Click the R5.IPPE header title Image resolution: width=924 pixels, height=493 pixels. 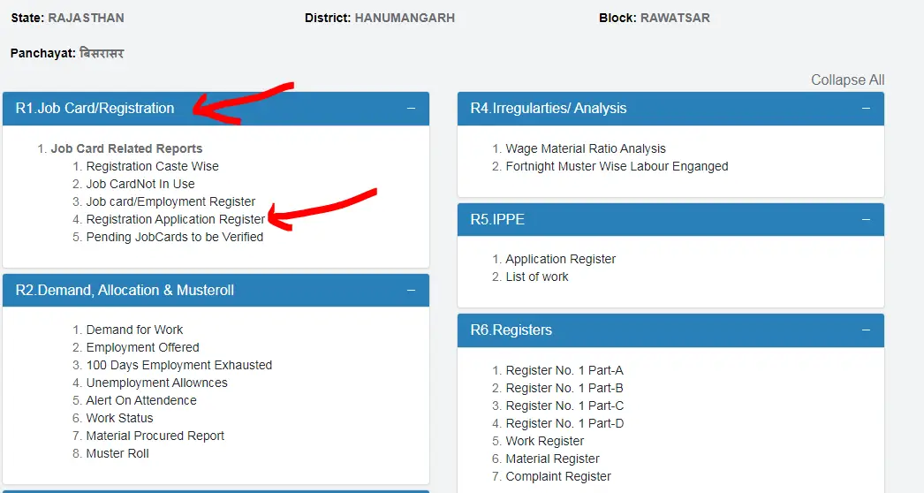pyautogui.click(x=497, y=219)
